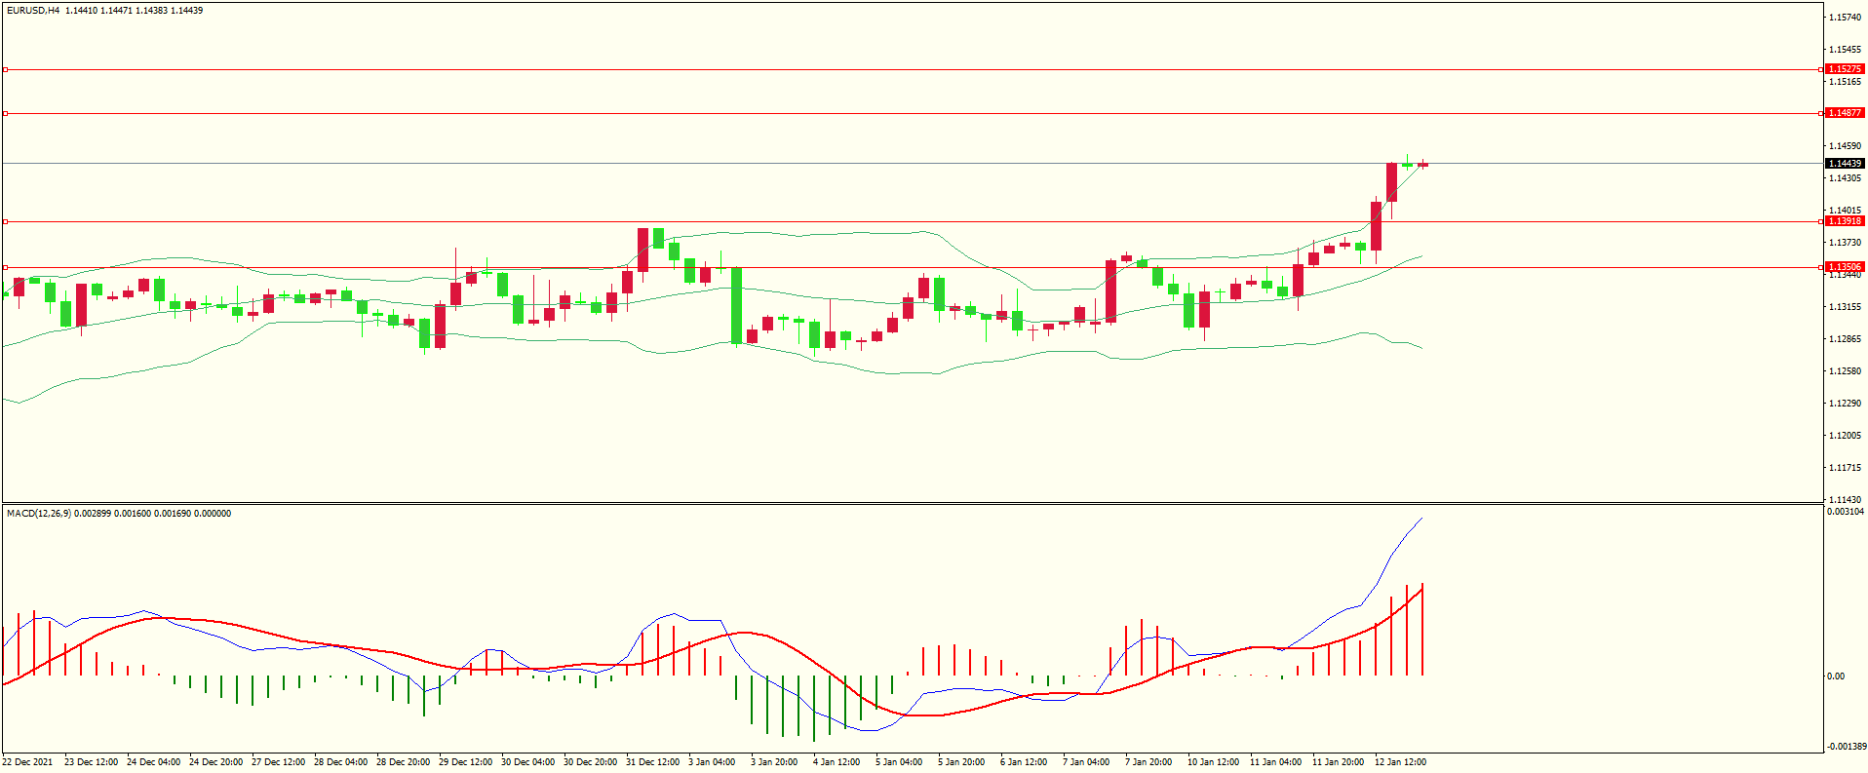
Task: Click the MACD scale value -0.001389
Action: tap(1847, 747)
